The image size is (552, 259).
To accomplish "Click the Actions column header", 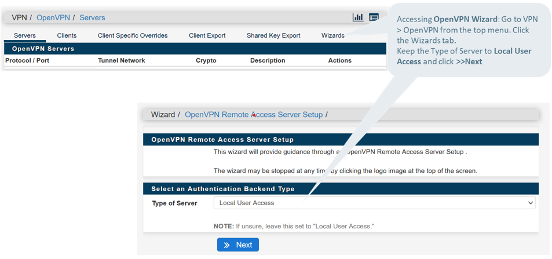I will point(339,60).
